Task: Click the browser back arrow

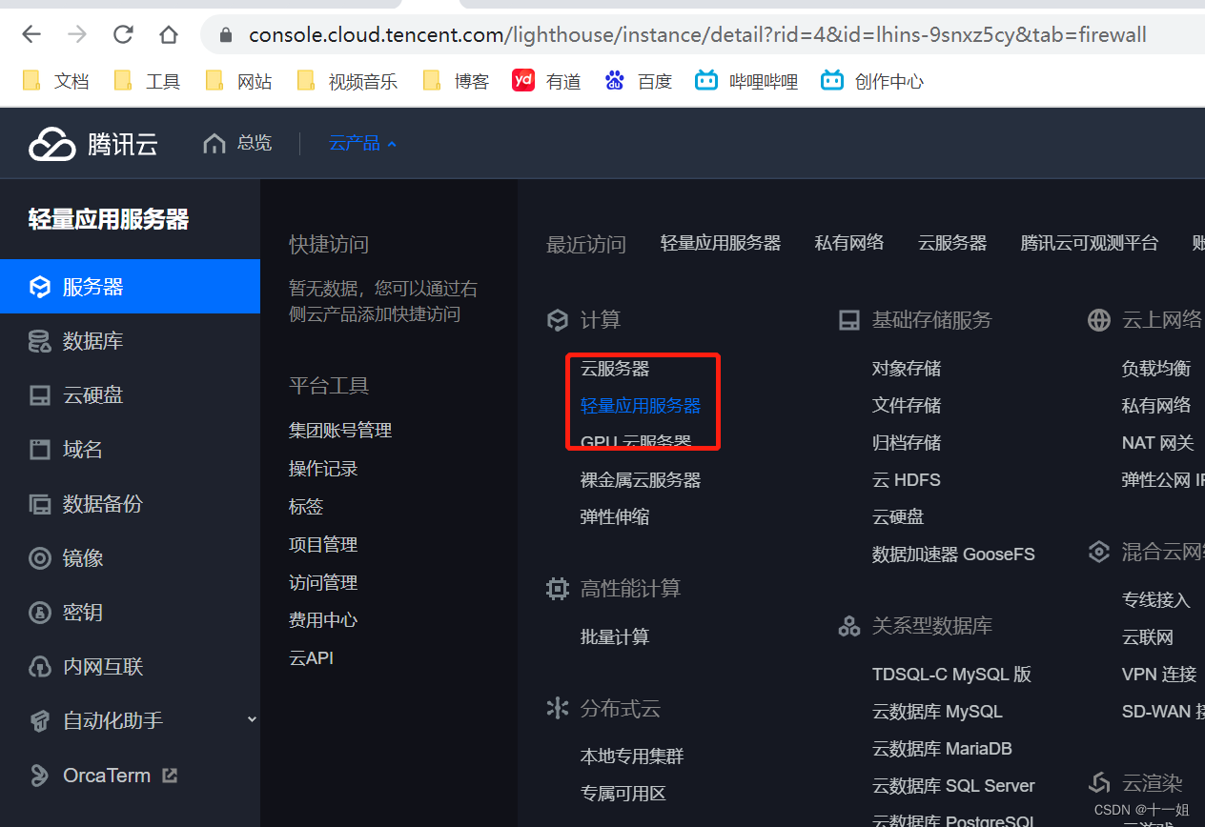Action: [31, 35]
